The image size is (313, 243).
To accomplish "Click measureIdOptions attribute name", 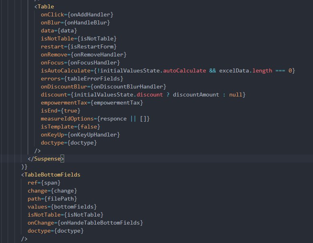I will pos(67,118).
